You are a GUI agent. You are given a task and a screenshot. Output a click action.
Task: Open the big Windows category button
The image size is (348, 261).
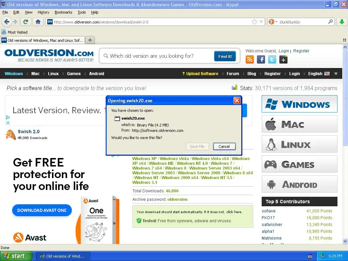coord(299,104)
